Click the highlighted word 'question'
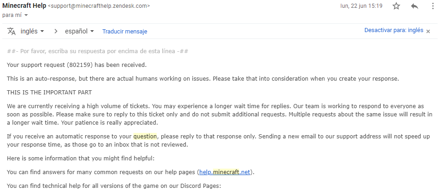 [x=145, y=136]
